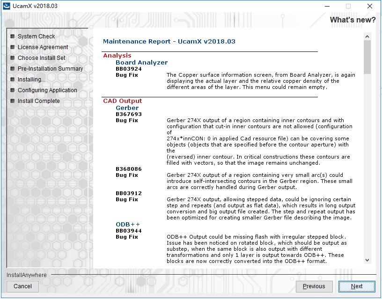Click the UcamX app icon in title bar
The image size is (382, 299).
[7, 6]
